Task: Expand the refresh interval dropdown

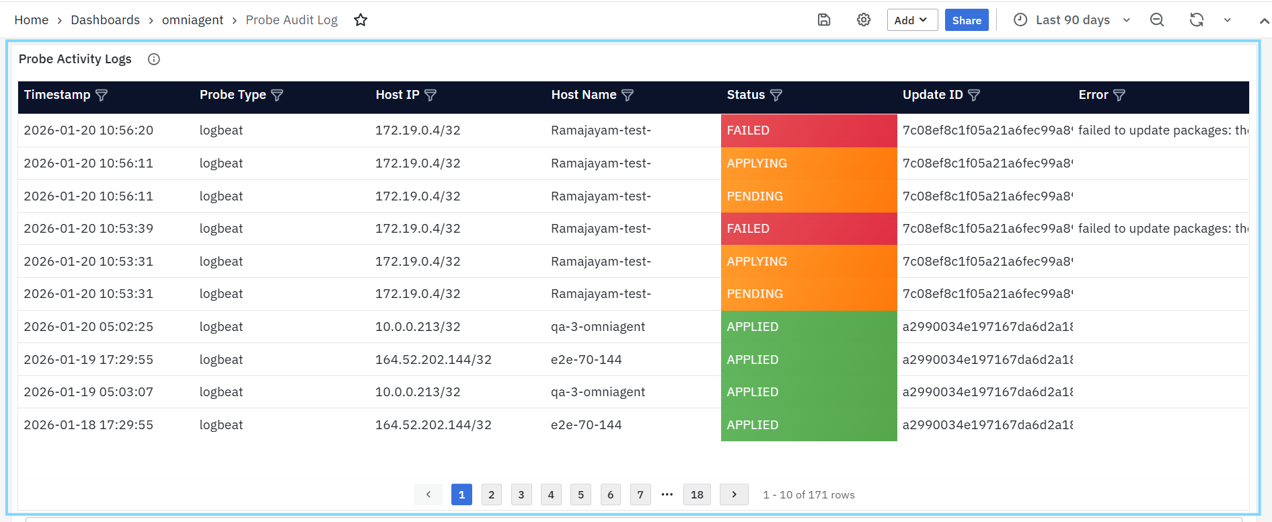Action: click(1228, 20)
